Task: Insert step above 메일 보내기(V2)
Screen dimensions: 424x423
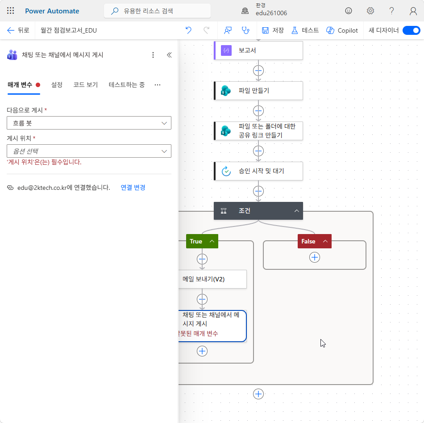Action: click(202, 259)
